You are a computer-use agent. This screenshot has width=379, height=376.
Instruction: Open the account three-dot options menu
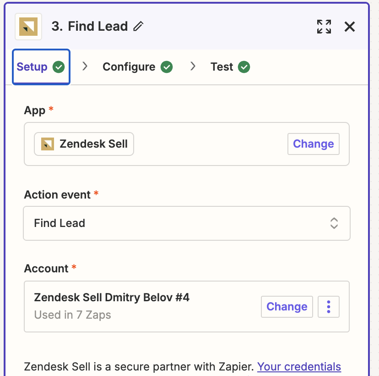[x=329, y=306]
